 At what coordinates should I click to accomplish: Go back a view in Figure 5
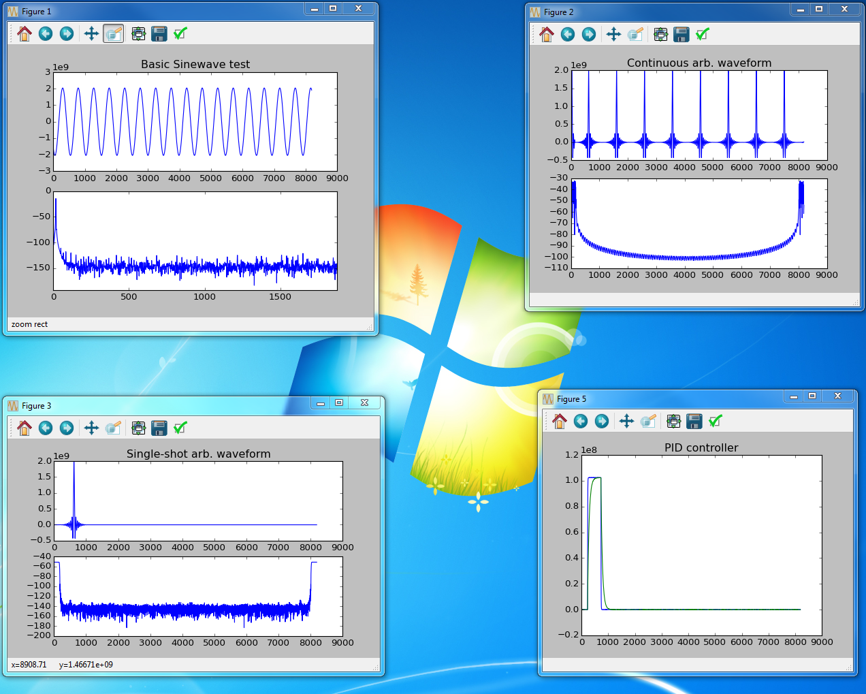[x=581, y=421]
